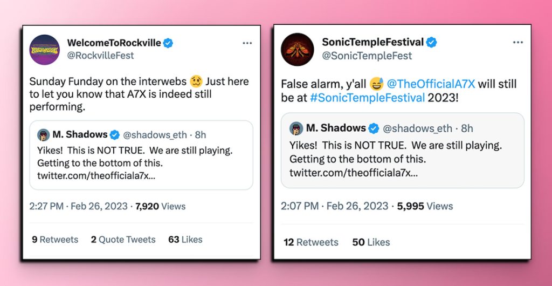View the 2 Quote Tweets list
The image size is (552, 286).
pyautogui.click(x=123, y=240)
